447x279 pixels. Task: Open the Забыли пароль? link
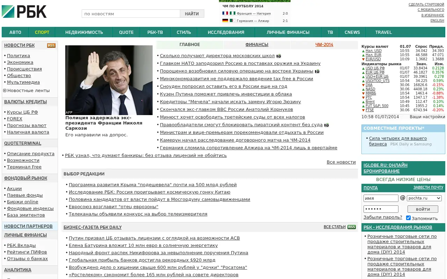[383, 217]
